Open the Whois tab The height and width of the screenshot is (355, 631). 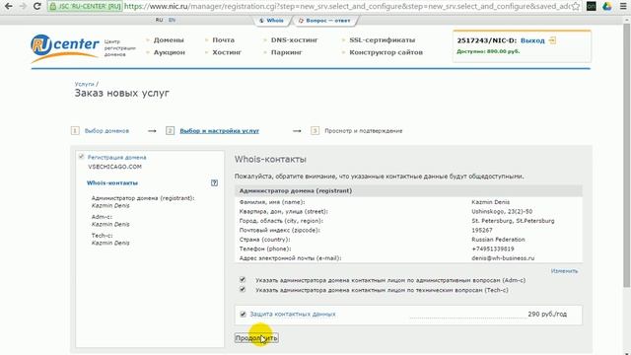coord(272,21)
